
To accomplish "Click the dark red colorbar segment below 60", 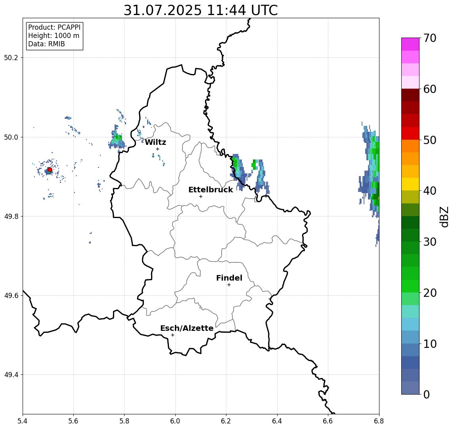I will (410, 95).
